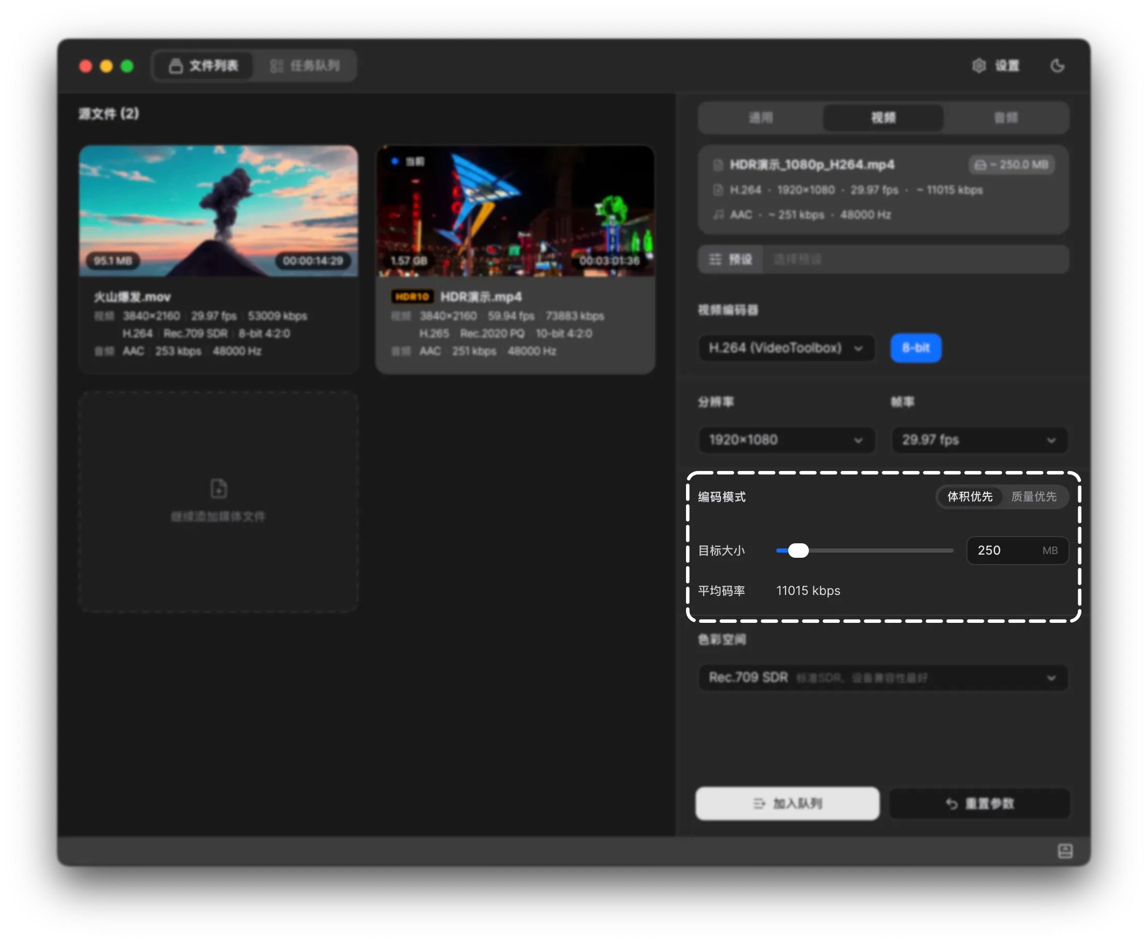Switch to the 文件列表 tab
The image size is (1148, 942).
click(203, 66)
